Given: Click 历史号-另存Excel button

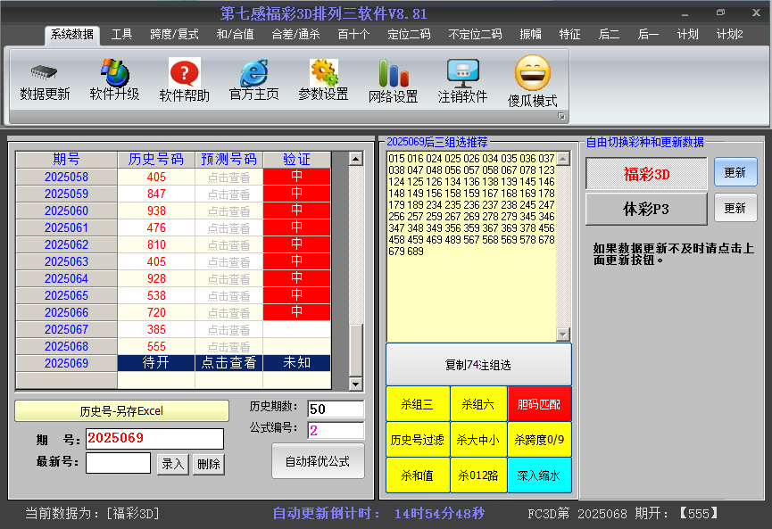Looking at the screenshot, I should [x=121, y=411].
